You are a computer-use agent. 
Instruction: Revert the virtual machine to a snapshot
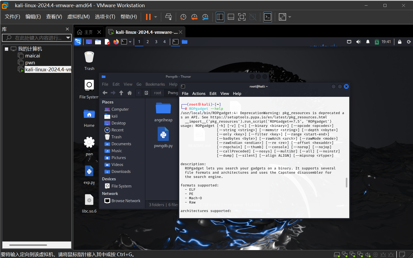pos(194,17)
